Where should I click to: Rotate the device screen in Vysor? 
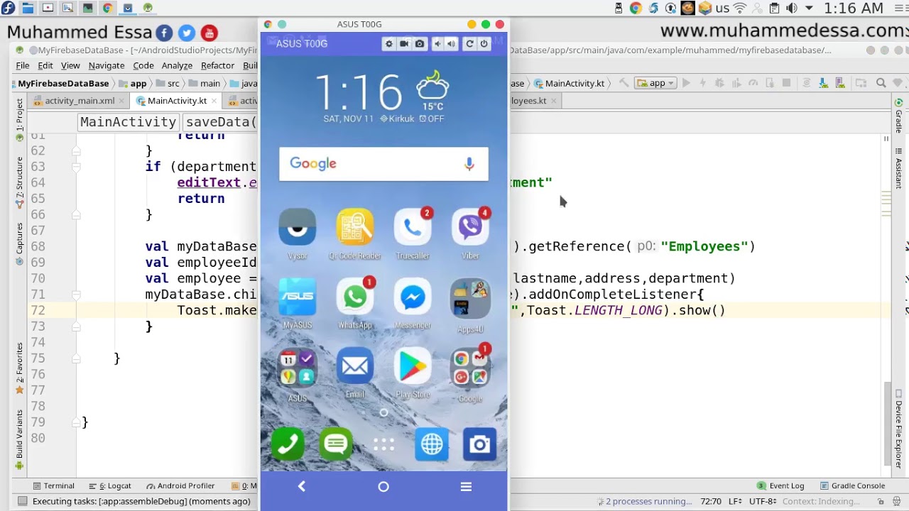click(x=469, y=44)
